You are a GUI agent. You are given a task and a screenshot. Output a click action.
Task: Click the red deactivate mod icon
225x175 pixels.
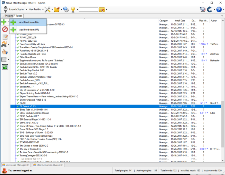[x=5, y=29]
